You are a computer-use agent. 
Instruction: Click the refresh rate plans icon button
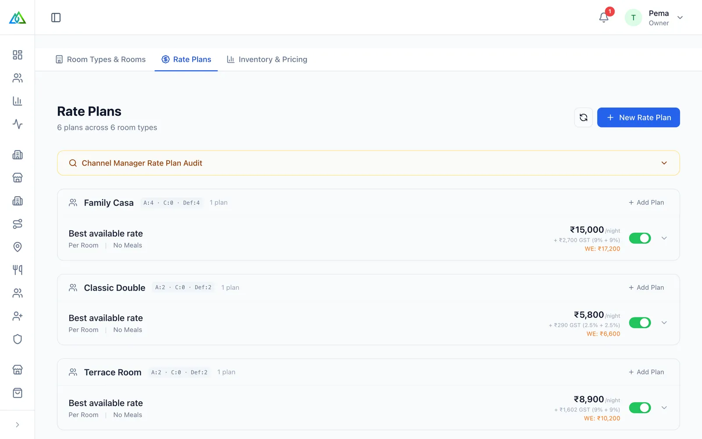point(584,118)
